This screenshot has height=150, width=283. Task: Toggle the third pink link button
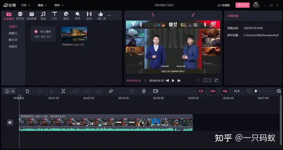tap(225, 91)
